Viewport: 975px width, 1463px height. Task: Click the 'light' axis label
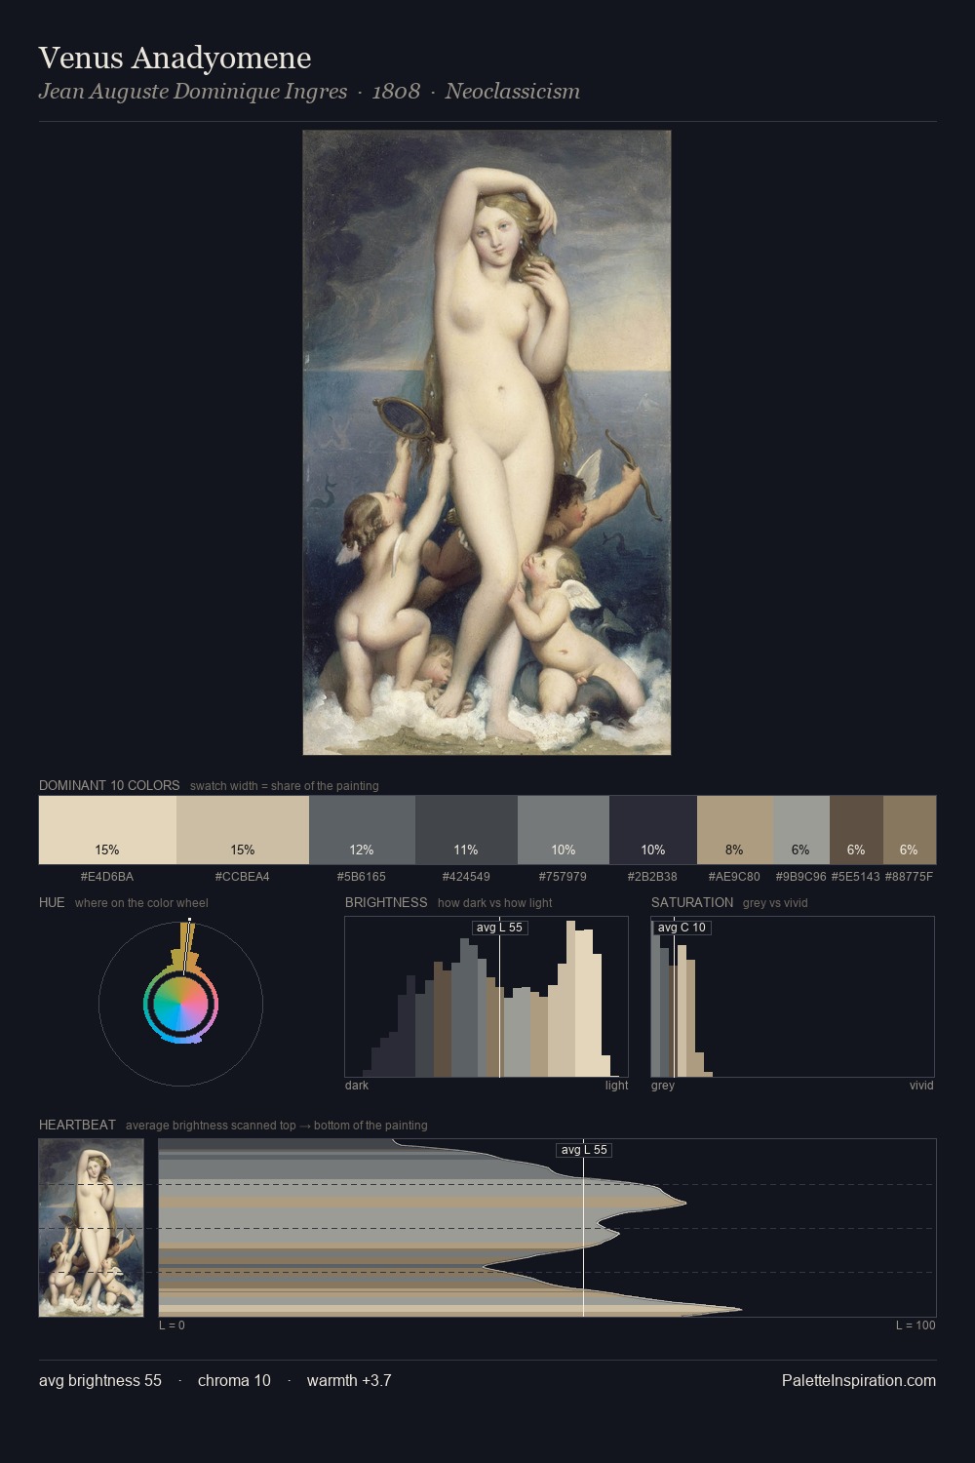pyautogui.click(x=617, y=1086)
